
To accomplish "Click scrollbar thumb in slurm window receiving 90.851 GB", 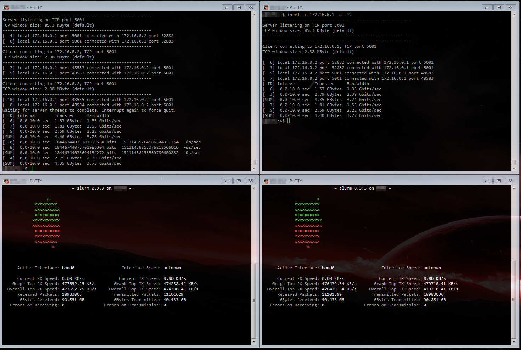I will point(254,300).
